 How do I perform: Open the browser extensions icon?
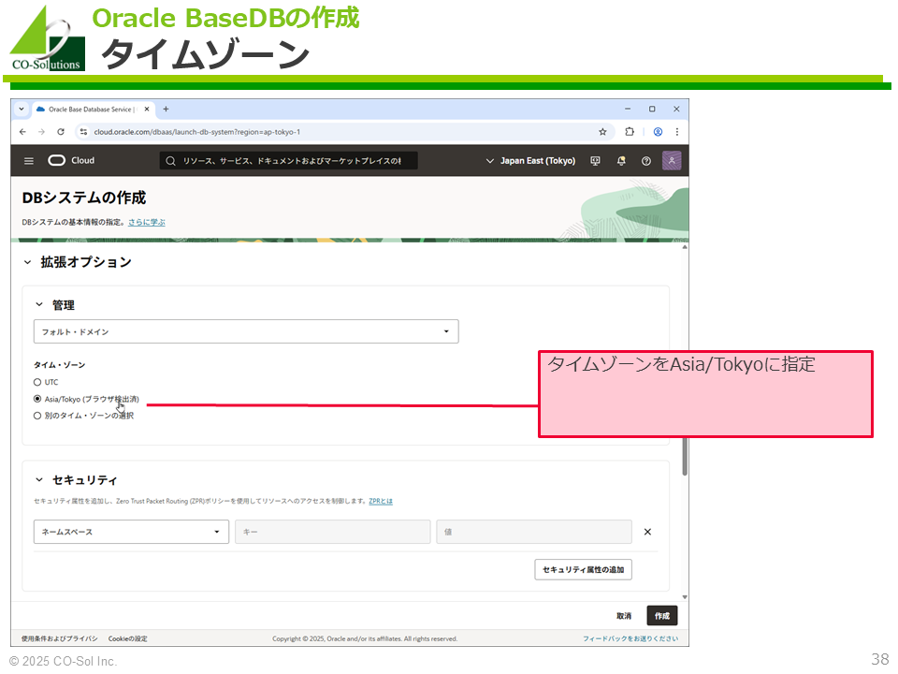[x=630, y=132]
